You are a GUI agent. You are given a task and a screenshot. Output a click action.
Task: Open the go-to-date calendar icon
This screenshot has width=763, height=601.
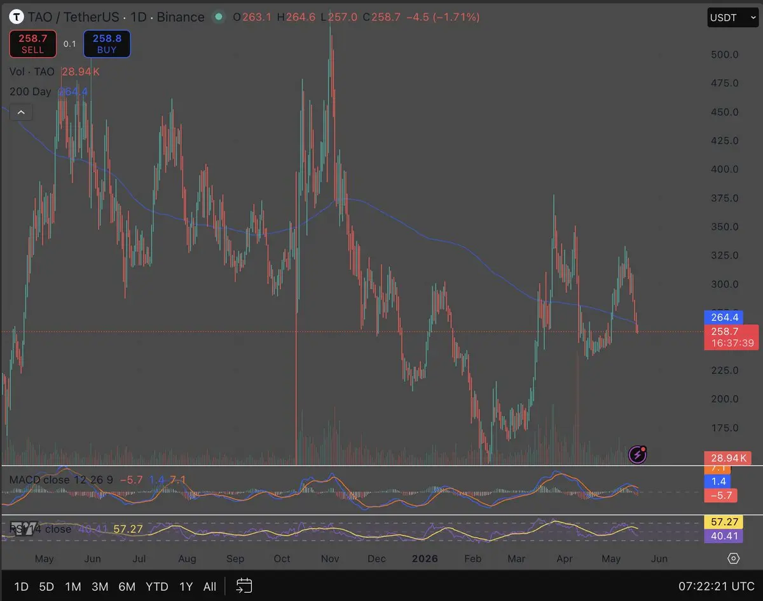pos(244,586)
